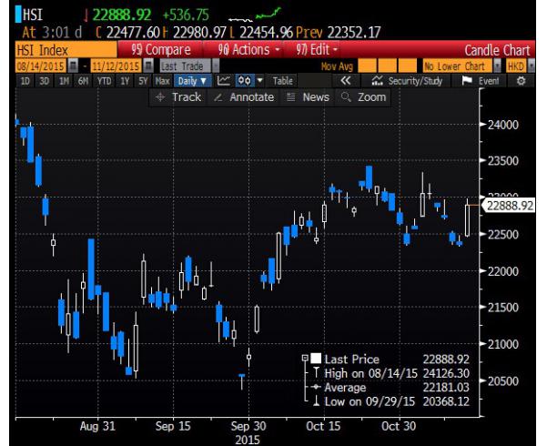This screenshot has width=547, height=446.
Task: Select 3D time range
Action: click(x=44, y=81)
